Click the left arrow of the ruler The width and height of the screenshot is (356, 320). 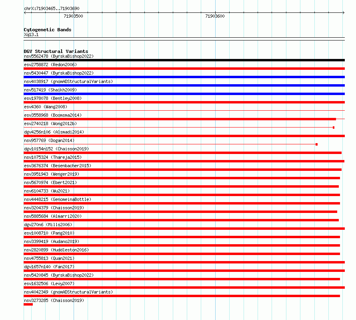coord(25,13)
